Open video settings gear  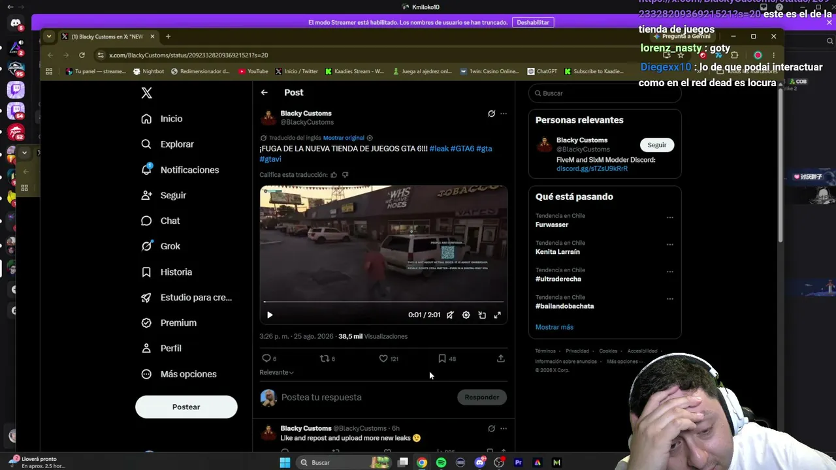(x=466, y=315)
